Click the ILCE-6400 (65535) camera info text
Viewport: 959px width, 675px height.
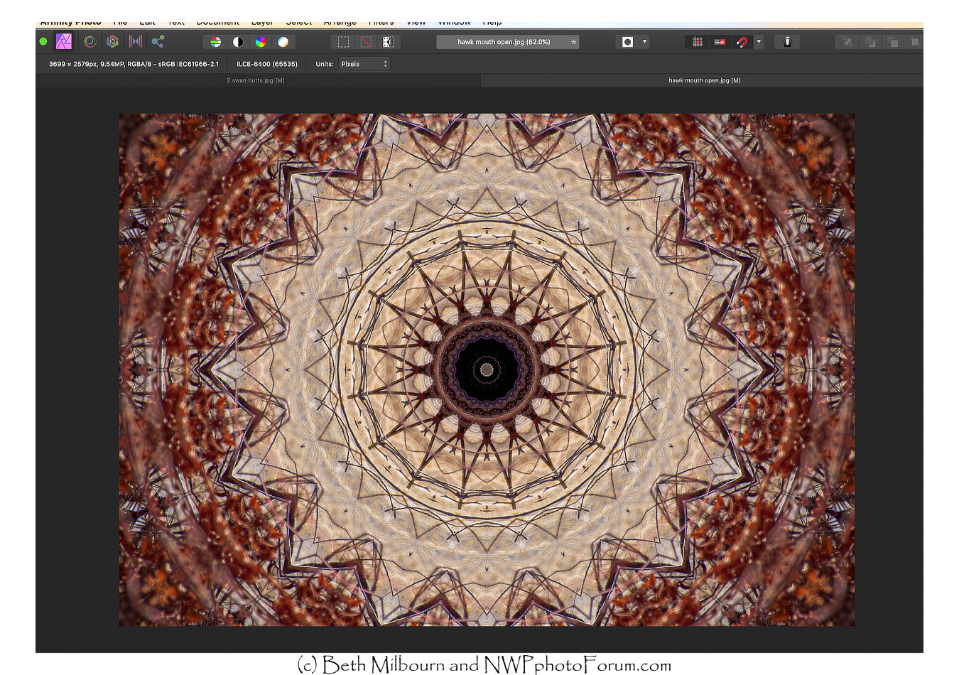click(267, 64)
